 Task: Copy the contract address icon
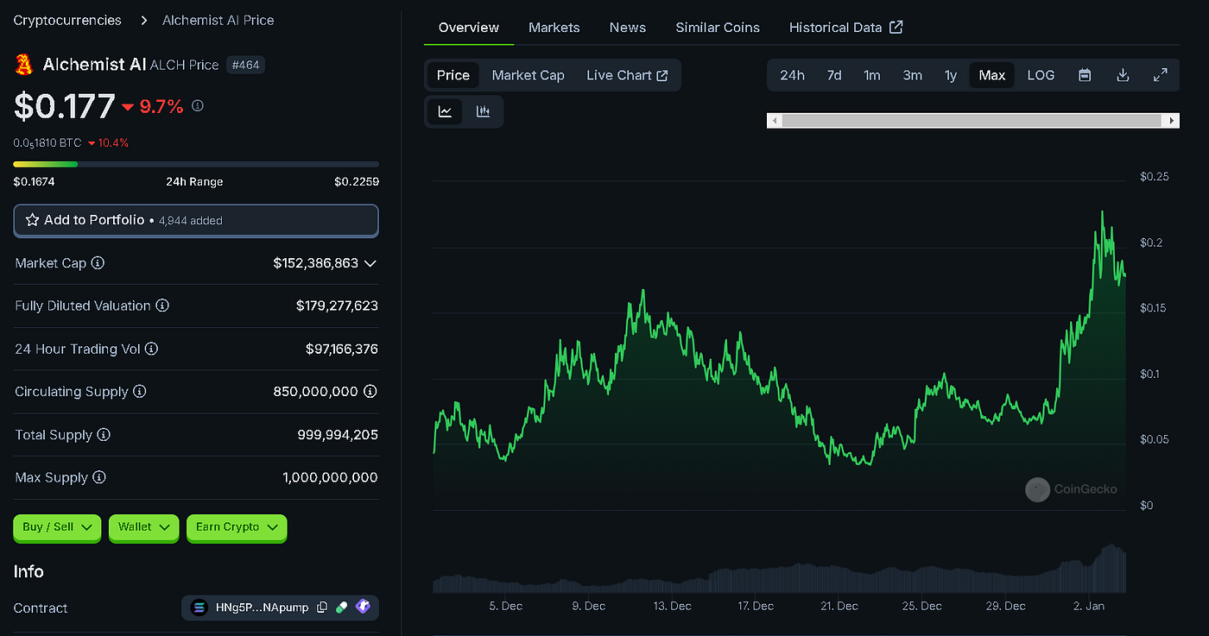322,608
